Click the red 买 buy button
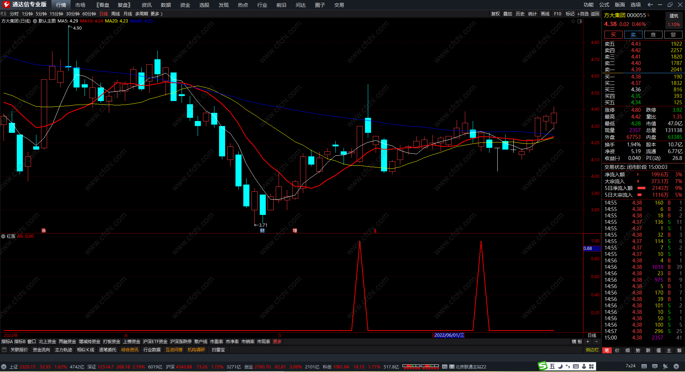 point(613,35)
